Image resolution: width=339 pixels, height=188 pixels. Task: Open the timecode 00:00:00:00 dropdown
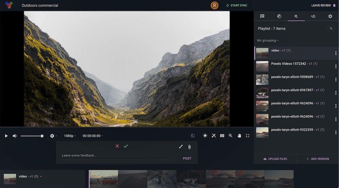tap(93, 136)
